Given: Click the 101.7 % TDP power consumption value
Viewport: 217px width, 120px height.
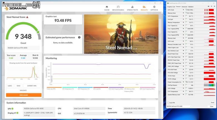Looking at the screenshot, I should tap(189, 82).
